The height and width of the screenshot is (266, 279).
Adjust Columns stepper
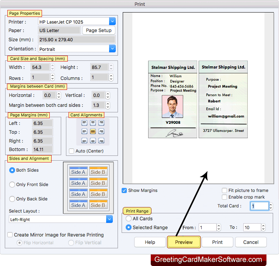point(111,77)
